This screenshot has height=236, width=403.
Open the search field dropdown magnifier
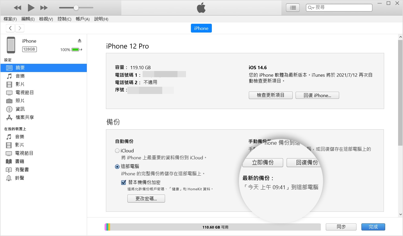pyautogui.click(x=311, y=8)
